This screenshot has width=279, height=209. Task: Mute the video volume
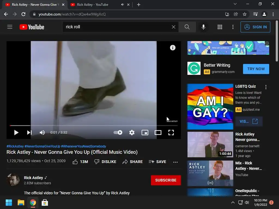(x=42, y=133)
